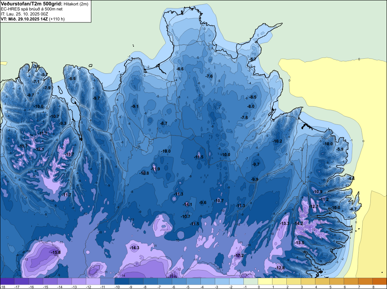Viewport: 387px width, 289px height.
Task: Click the -12.8 temperature label
Action: [x=280, y=268]
